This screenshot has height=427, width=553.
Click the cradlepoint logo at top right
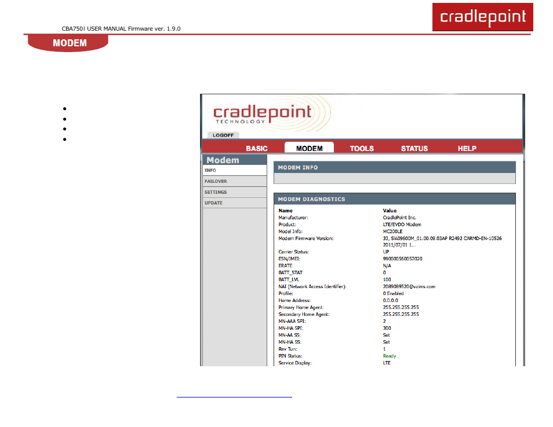click(x=482, y=17)
